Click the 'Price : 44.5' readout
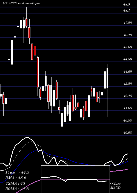 click(x=17, y=172)
